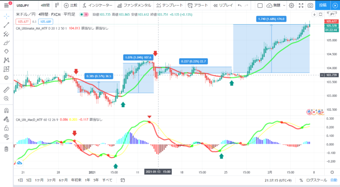Toggle stay in drawing mode pencil-lock

(6, 119)
